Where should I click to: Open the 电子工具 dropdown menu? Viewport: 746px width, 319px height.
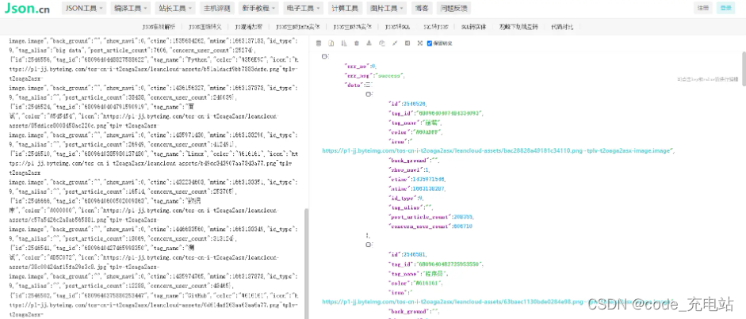303,8
